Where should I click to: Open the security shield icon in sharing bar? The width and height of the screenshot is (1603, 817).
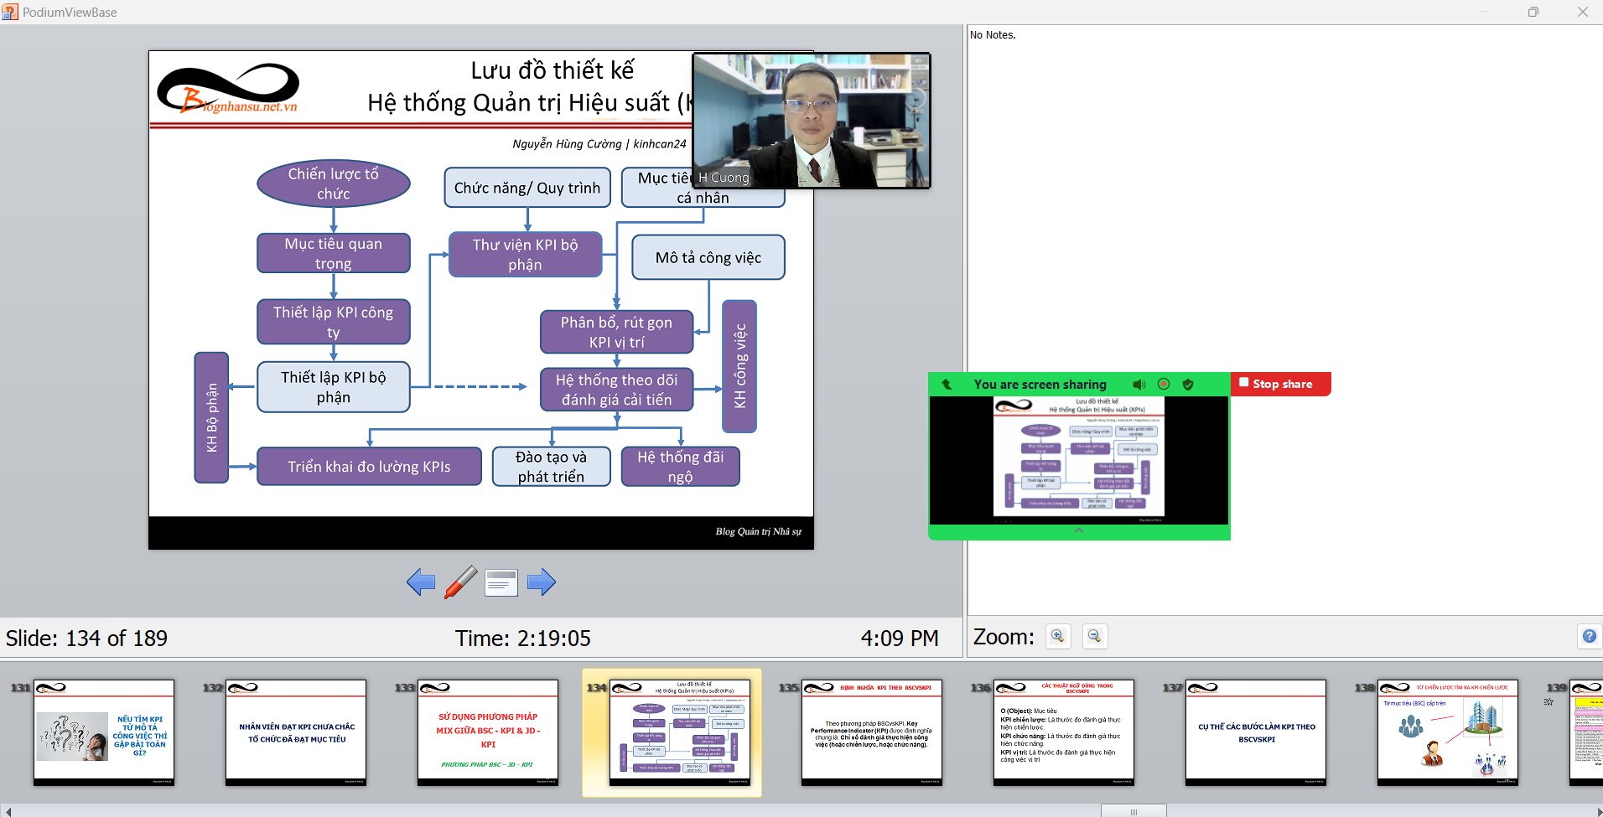point(1188,385)
